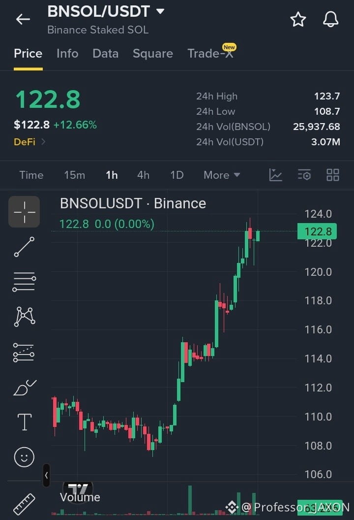This screenshot has height=520, width=354.
Task: Select the 1h timeframe
Action: point(112,175)
